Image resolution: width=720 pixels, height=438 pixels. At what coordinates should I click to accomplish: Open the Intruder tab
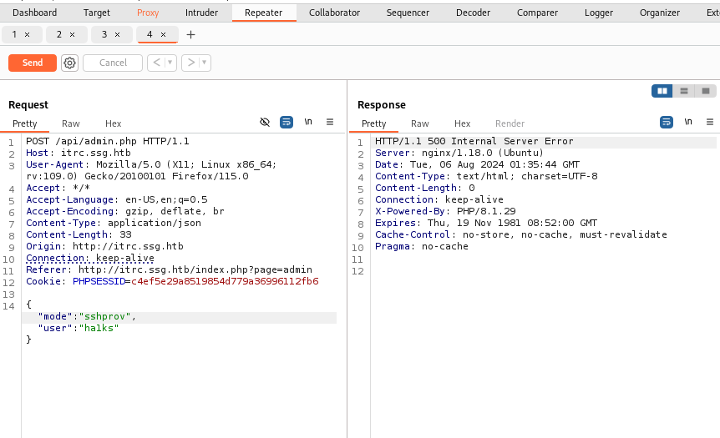coord(201,13)
